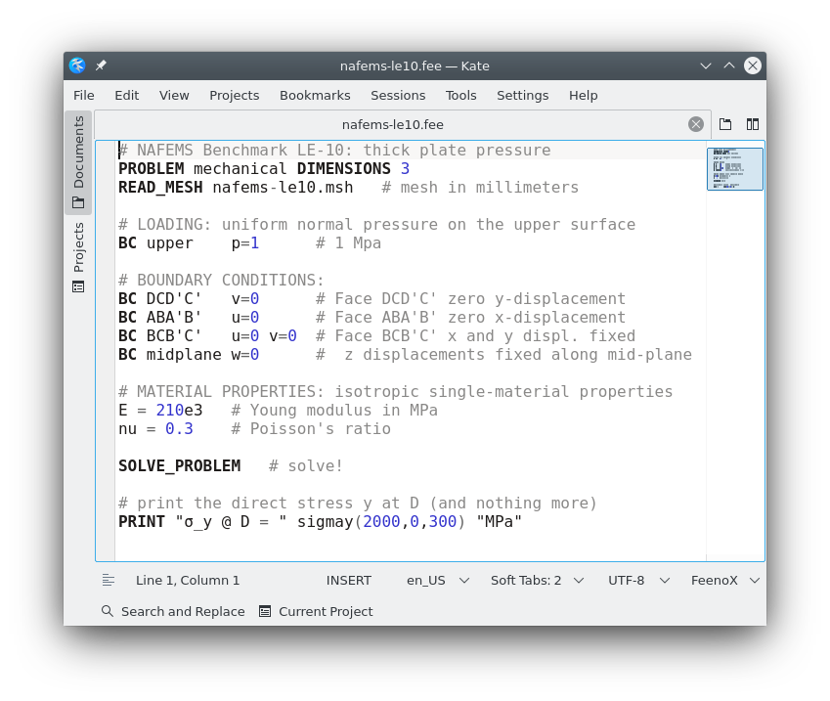Click the document minimap thumbnail
The width and height of the screenshot is (830, 701).
[734, 169]
